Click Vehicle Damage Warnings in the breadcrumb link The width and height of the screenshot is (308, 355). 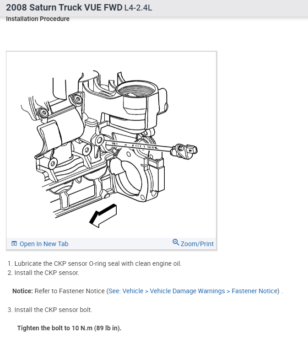pyautogui.click(x=187, y=291)
